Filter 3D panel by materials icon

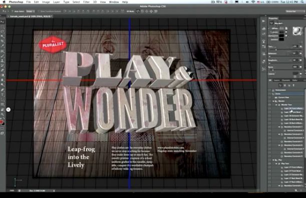[289, 85]
